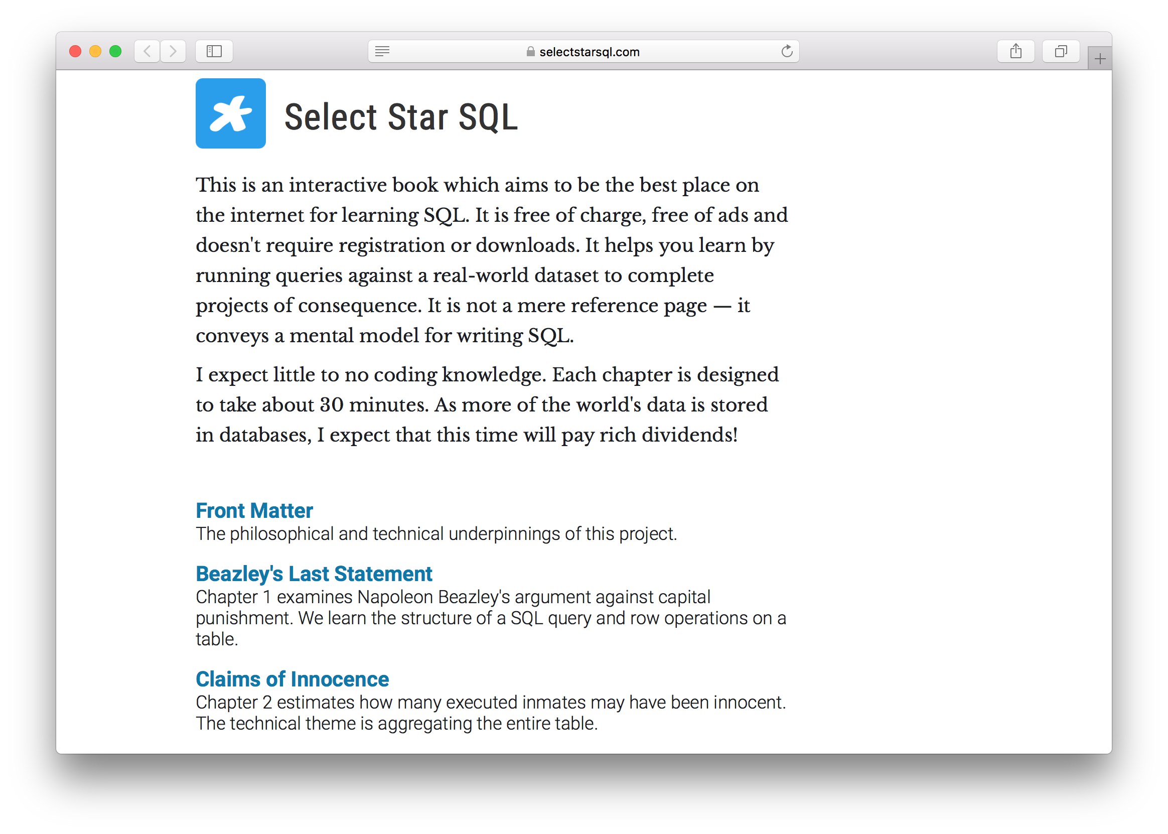Image resolution: width=1168 pixels, height=834 pixels.
Task: Click the lock icon beside the URL
Action: pyautogui.click(x=531, y=52)
